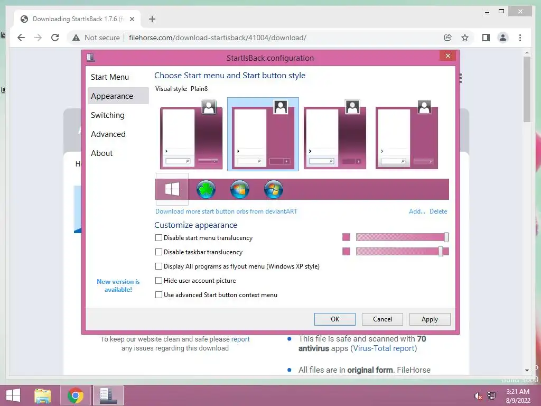Select the Appearance section
Screen dimensions: 541x406
(x=118, y=96)
